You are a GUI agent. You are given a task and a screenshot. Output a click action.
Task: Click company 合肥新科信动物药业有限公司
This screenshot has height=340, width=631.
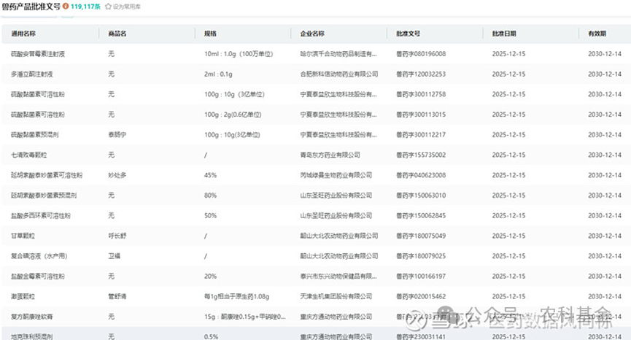pyautogui.click(x=339, y=74)
